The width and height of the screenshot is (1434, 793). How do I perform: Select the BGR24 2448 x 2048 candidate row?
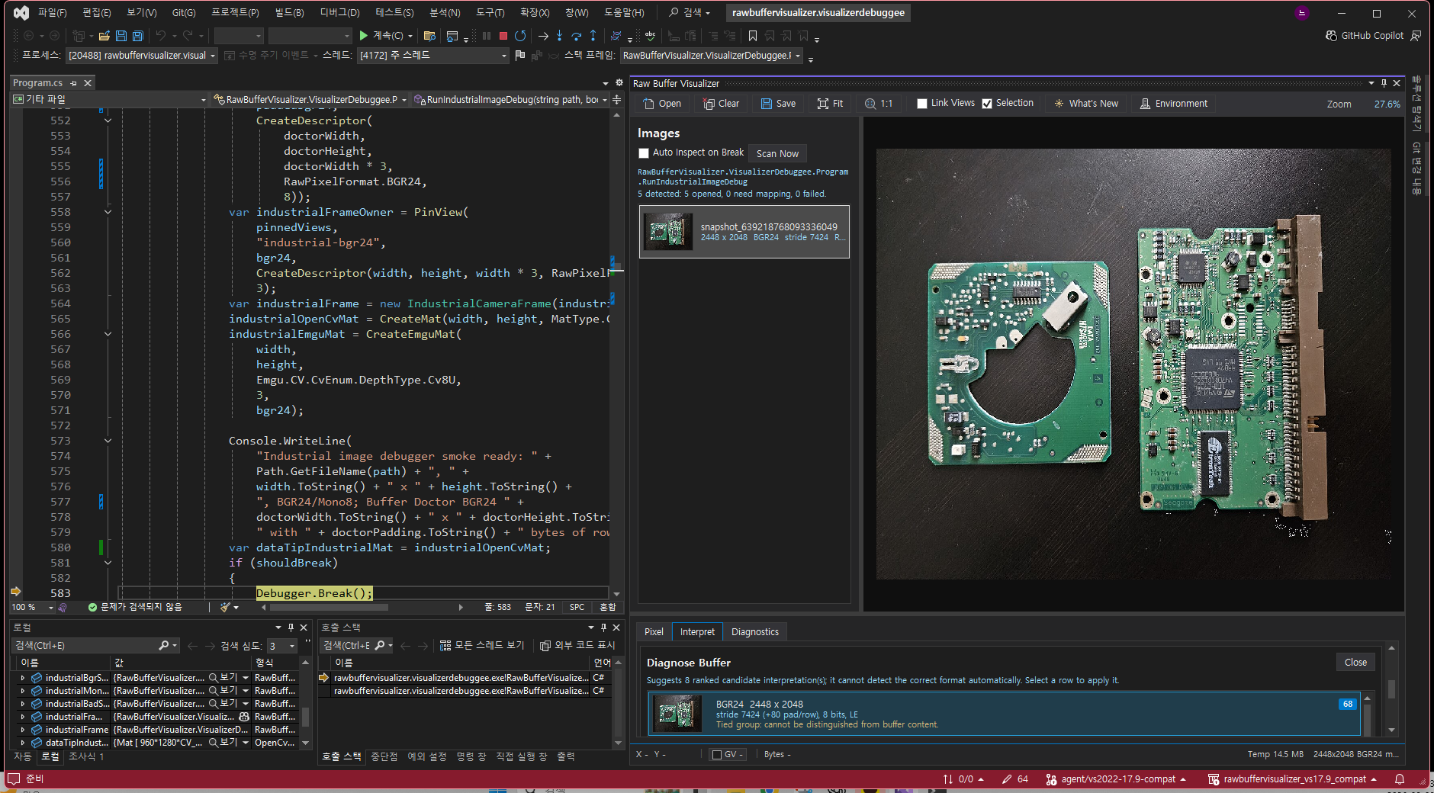[1004, 714]
